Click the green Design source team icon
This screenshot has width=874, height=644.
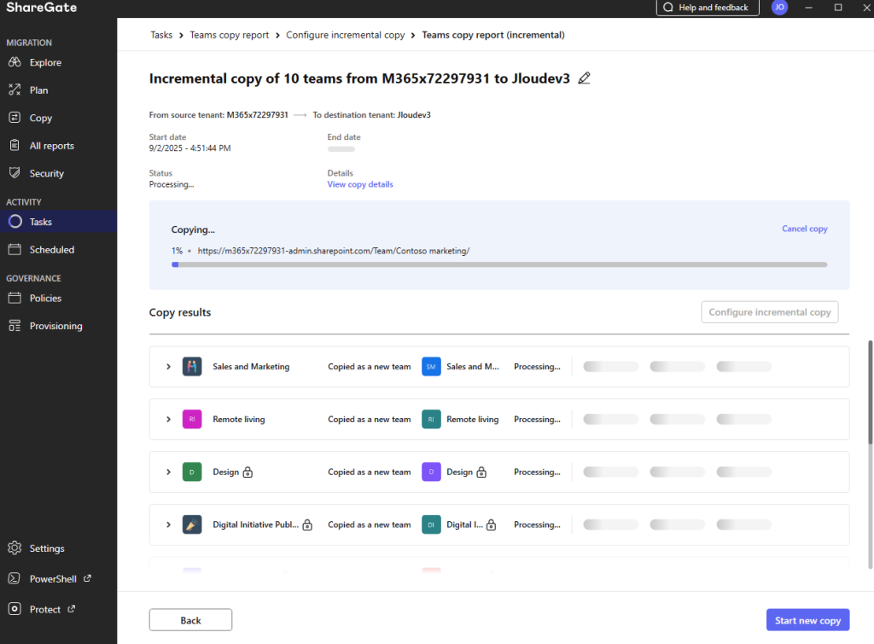pyautogui.click(x=192, y=472)
